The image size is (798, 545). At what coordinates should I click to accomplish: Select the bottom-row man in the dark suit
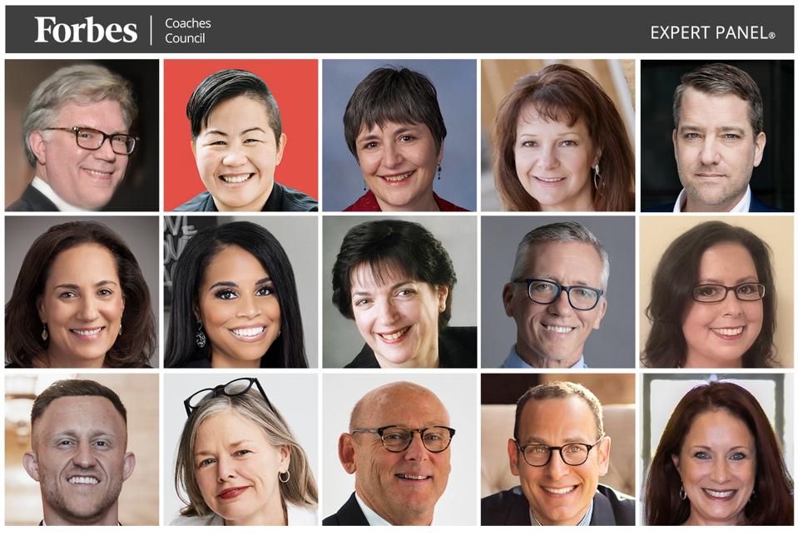coord(558,450)
